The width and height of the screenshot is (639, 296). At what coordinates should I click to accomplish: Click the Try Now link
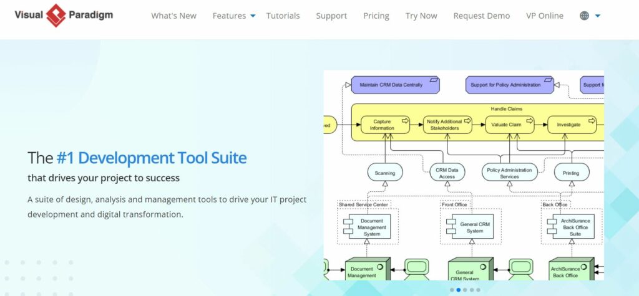(x=421, y=16)
